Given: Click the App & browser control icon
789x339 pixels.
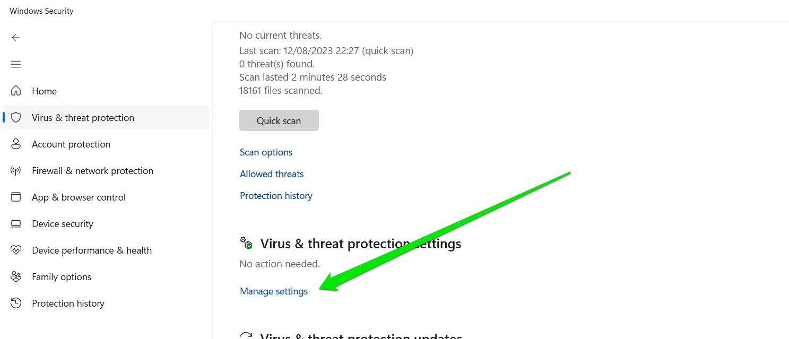Looking at the screenshot, I should (16, 197).
